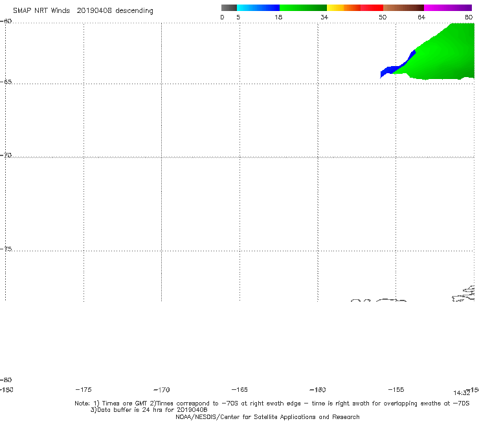This screenshot has width=479, height=421.
Task: Click the latitude label '-75'
Action: [x=6, y=249]
